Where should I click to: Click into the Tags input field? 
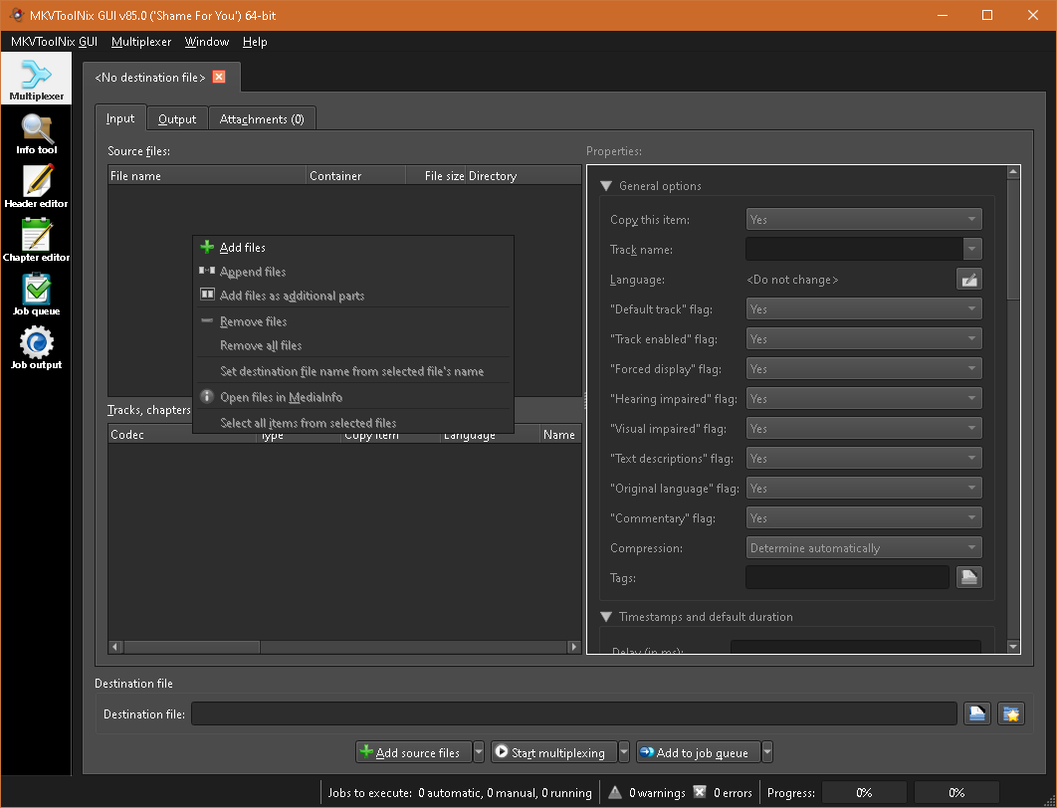pos(847,577)
